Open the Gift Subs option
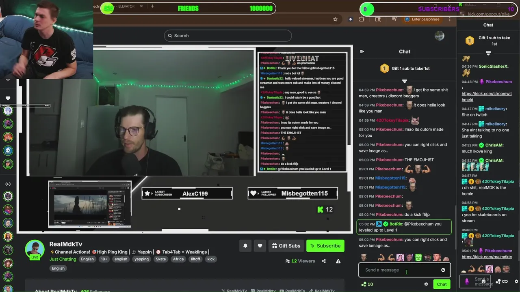Screen dimensions: 520x292 (x=286, y=246)
